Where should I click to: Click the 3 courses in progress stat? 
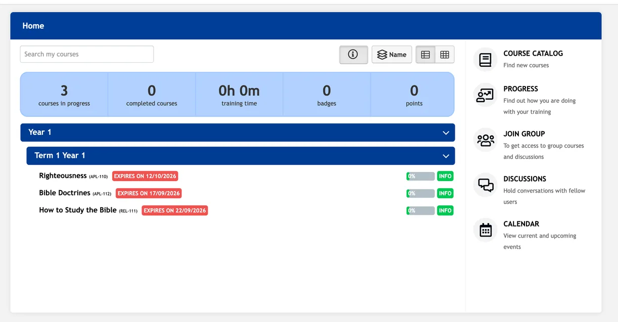click(64, 95)
